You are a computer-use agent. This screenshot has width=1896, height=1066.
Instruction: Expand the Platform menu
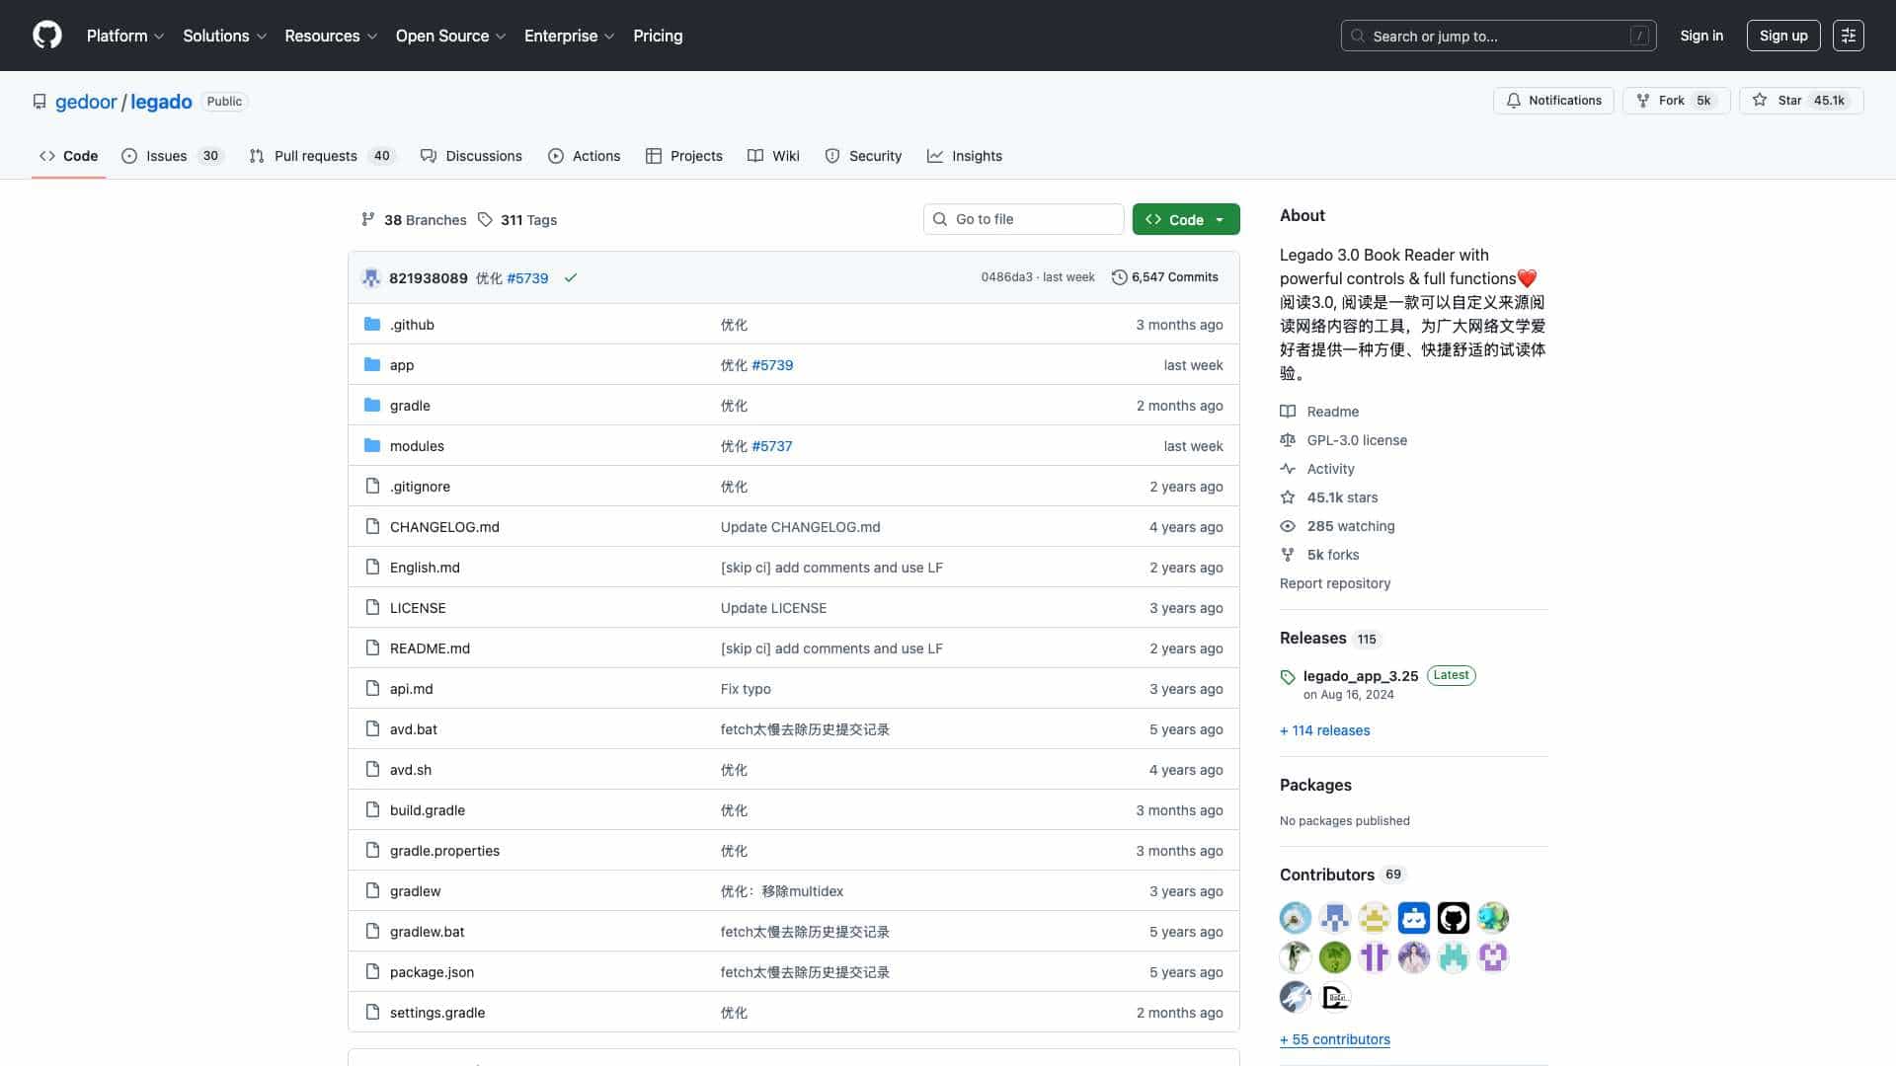(125, 36)
